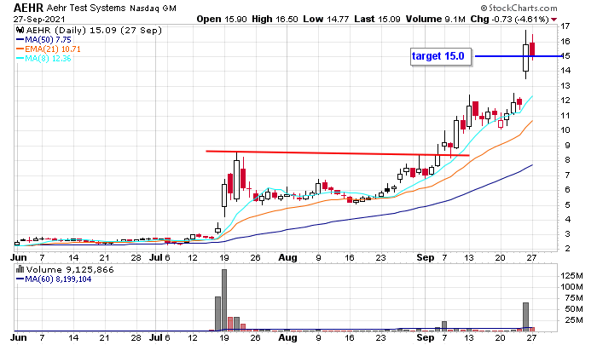
Task: Click the 17 price axis label
Action: click(565, 26)
